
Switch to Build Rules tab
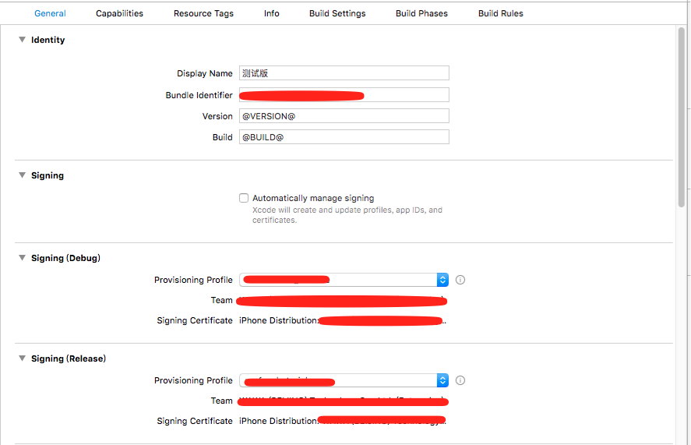[500, 13]
